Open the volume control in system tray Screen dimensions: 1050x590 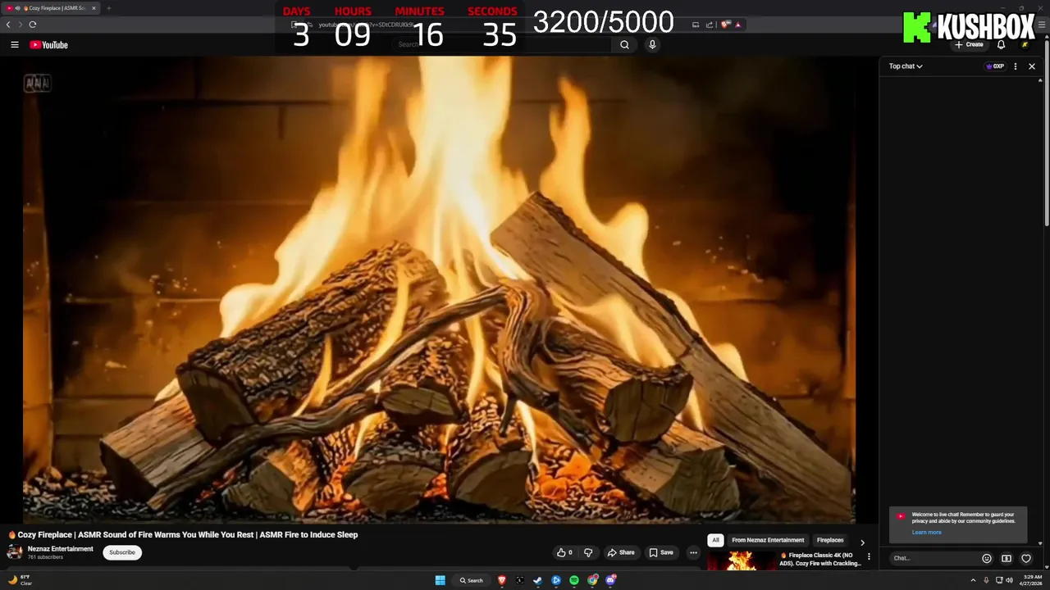tap(1008, 580)
